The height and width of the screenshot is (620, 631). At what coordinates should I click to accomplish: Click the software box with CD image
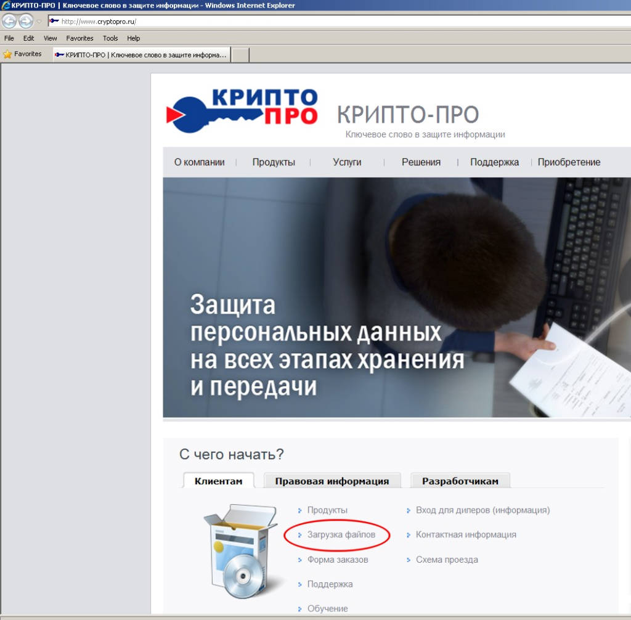click(242, 550)
